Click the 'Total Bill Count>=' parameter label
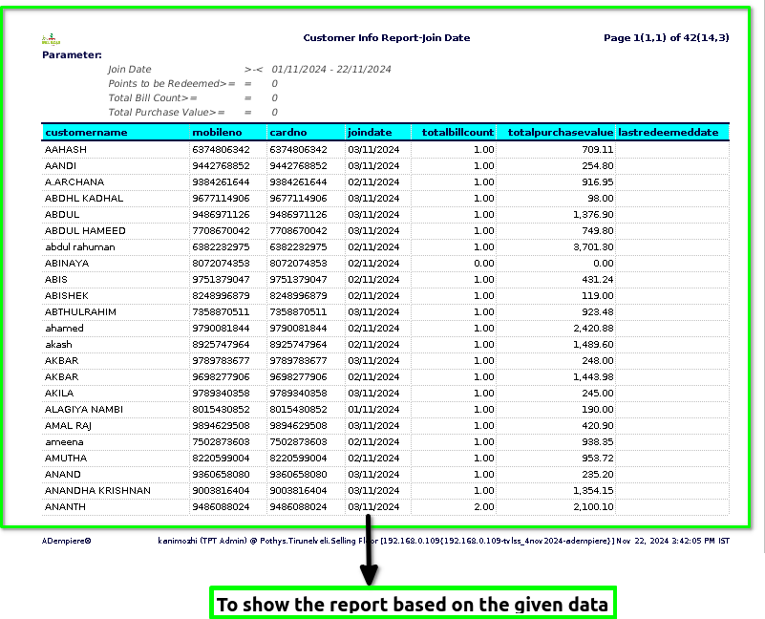The width and height of the screenshot is (765, 619). (x=153, y=97)
